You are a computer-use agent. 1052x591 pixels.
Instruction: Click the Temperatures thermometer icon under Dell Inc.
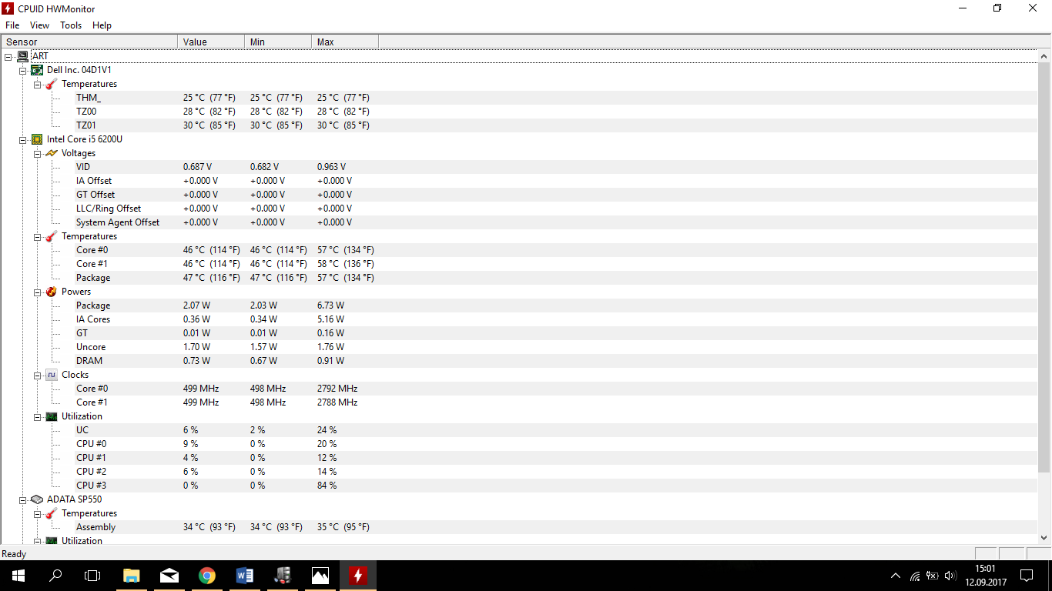52,84
